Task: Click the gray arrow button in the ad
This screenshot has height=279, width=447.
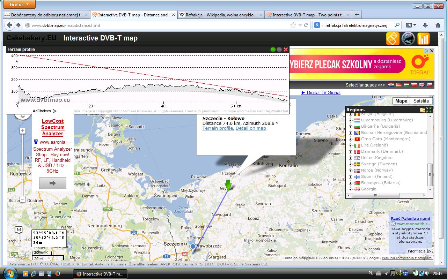Action: pyautogui.click(x=53, y=183)
